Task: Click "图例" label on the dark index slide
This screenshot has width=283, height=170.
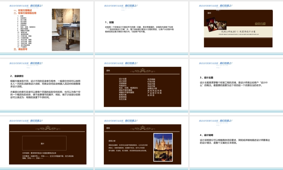Action: [108, 71]
